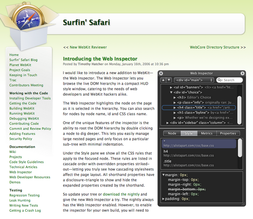This screenshot has height=219, width=253.
Task: Click the Web Inspector resize grip corner
Action: tap(243, 204)
